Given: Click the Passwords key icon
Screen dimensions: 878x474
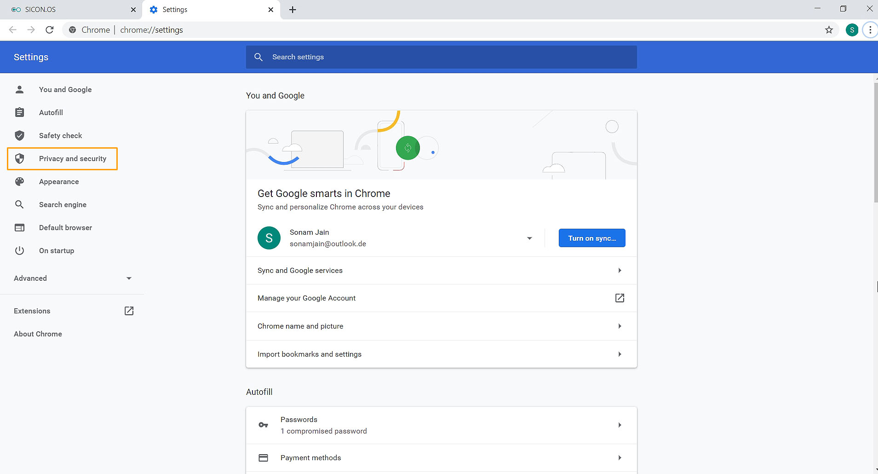Looking at the screenshot, I should 263,425.
